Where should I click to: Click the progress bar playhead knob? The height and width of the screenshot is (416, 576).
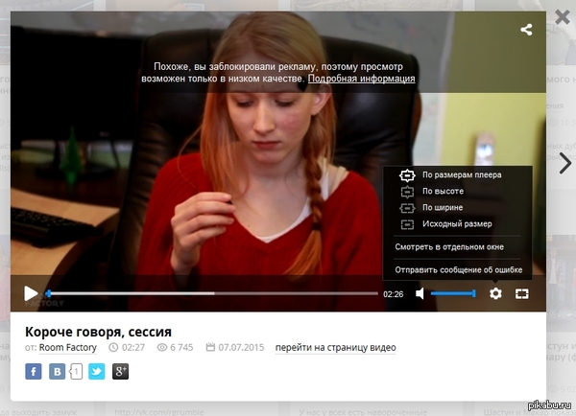click(x=48, y=293)
